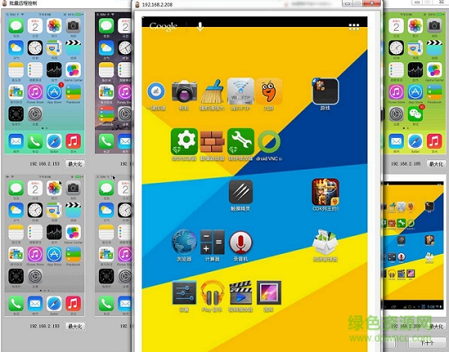Tap the voice search microphone icon
Viewport: 449px width, 352px height.
tap(200, 27)
